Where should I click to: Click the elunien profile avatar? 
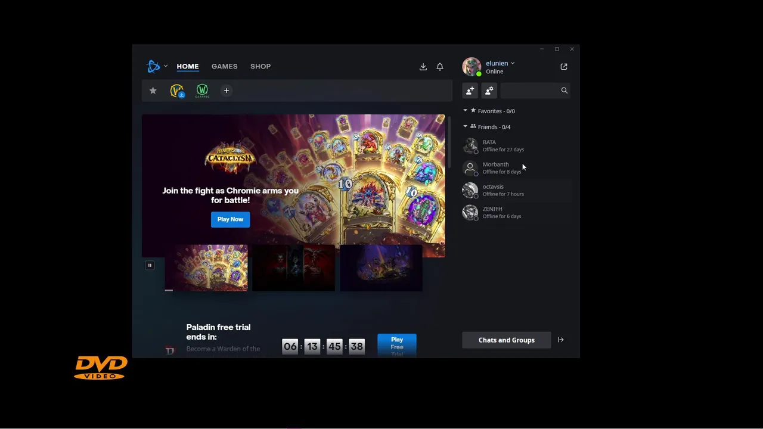click(471, 67)
